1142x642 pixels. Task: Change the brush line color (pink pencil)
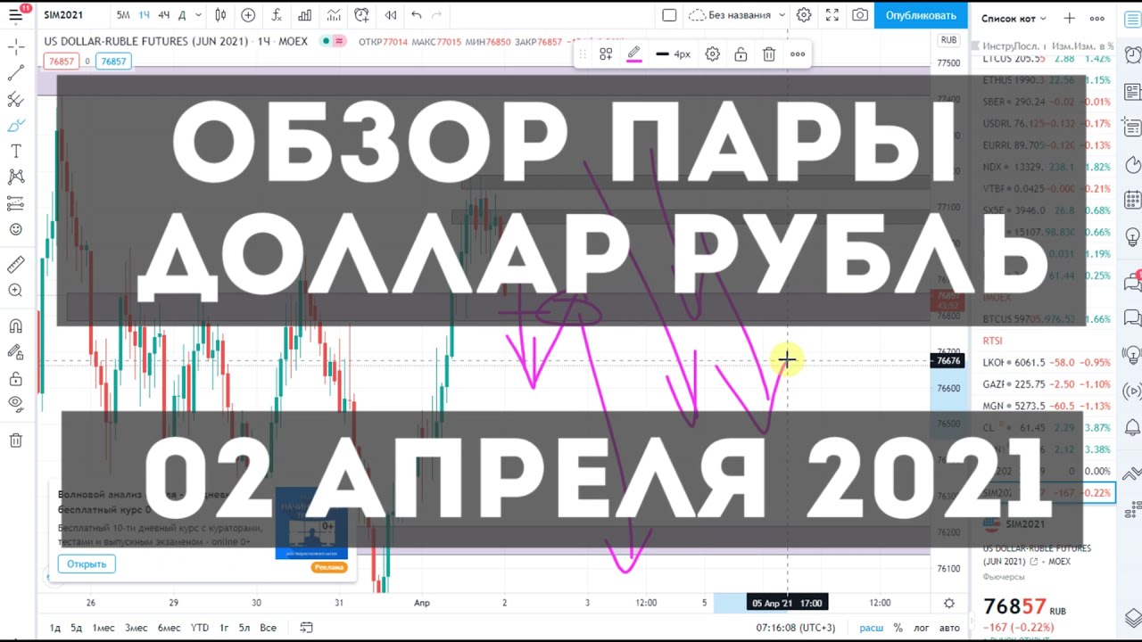coord(633,54)
